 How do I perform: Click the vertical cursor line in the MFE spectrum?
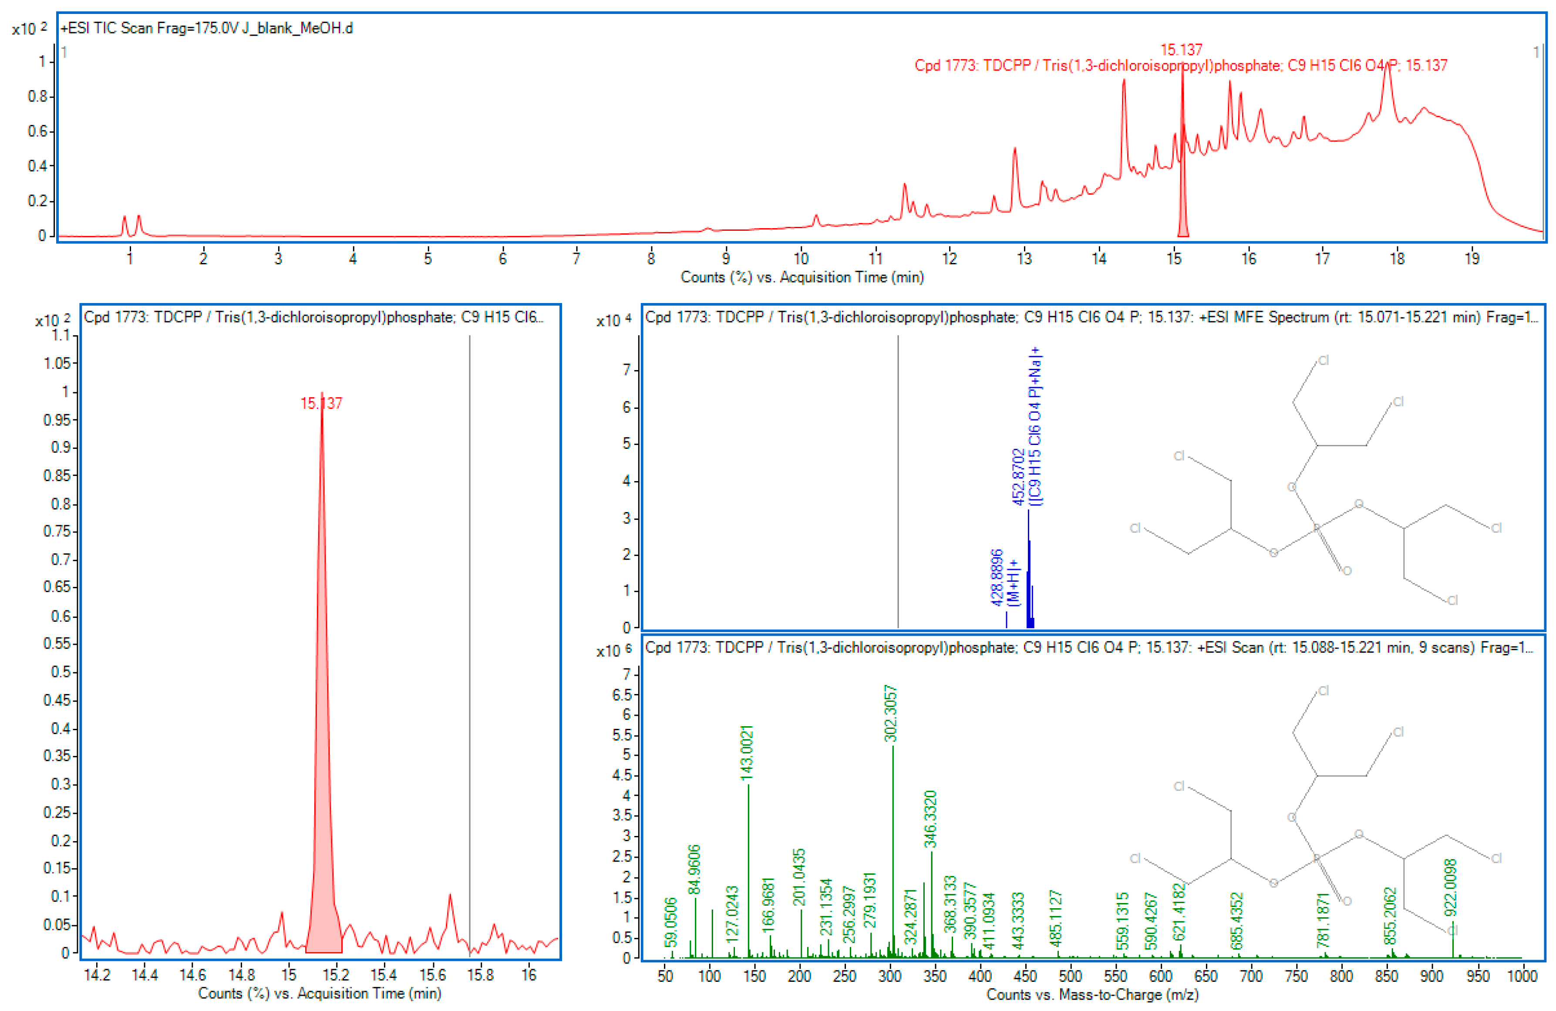[898, 481]
